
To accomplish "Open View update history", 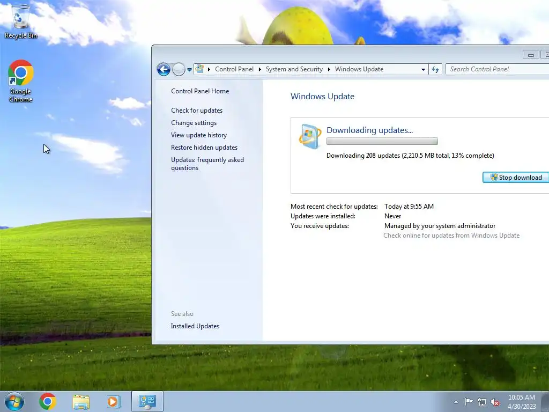I will pos(199,135).
